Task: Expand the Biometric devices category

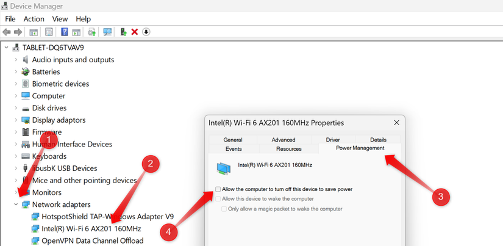Action: point(16,84)
